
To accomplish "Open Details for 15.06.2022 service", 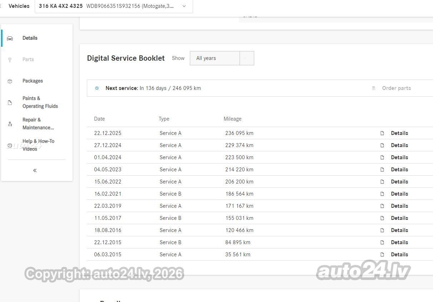I will click(399, 182).
